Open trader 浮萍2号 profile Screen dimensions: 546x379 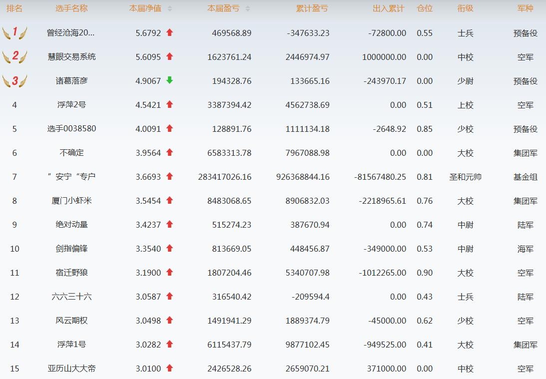(71, 105)
